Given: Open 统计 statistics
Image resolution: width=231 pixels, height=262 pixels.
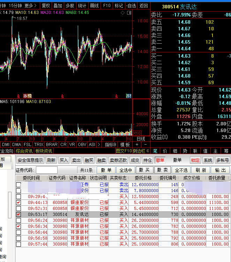Looking at the screenshot, I should coord(82,6).
